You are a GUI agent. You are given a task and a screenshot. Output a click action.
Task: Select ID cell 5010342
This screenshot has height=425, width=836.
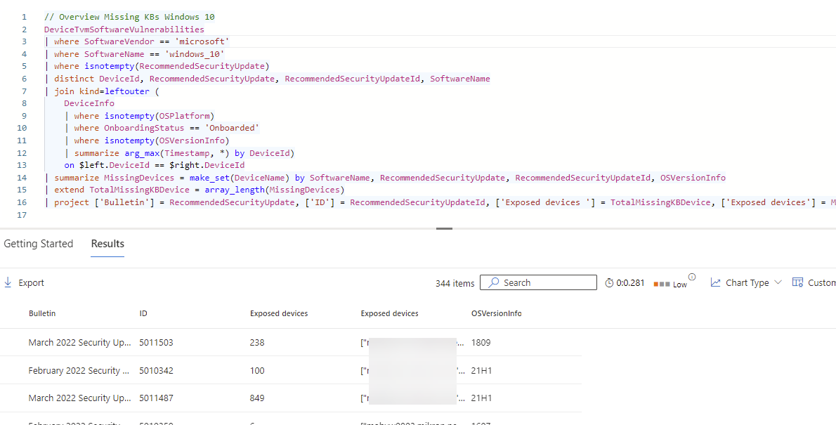[156, 370]
